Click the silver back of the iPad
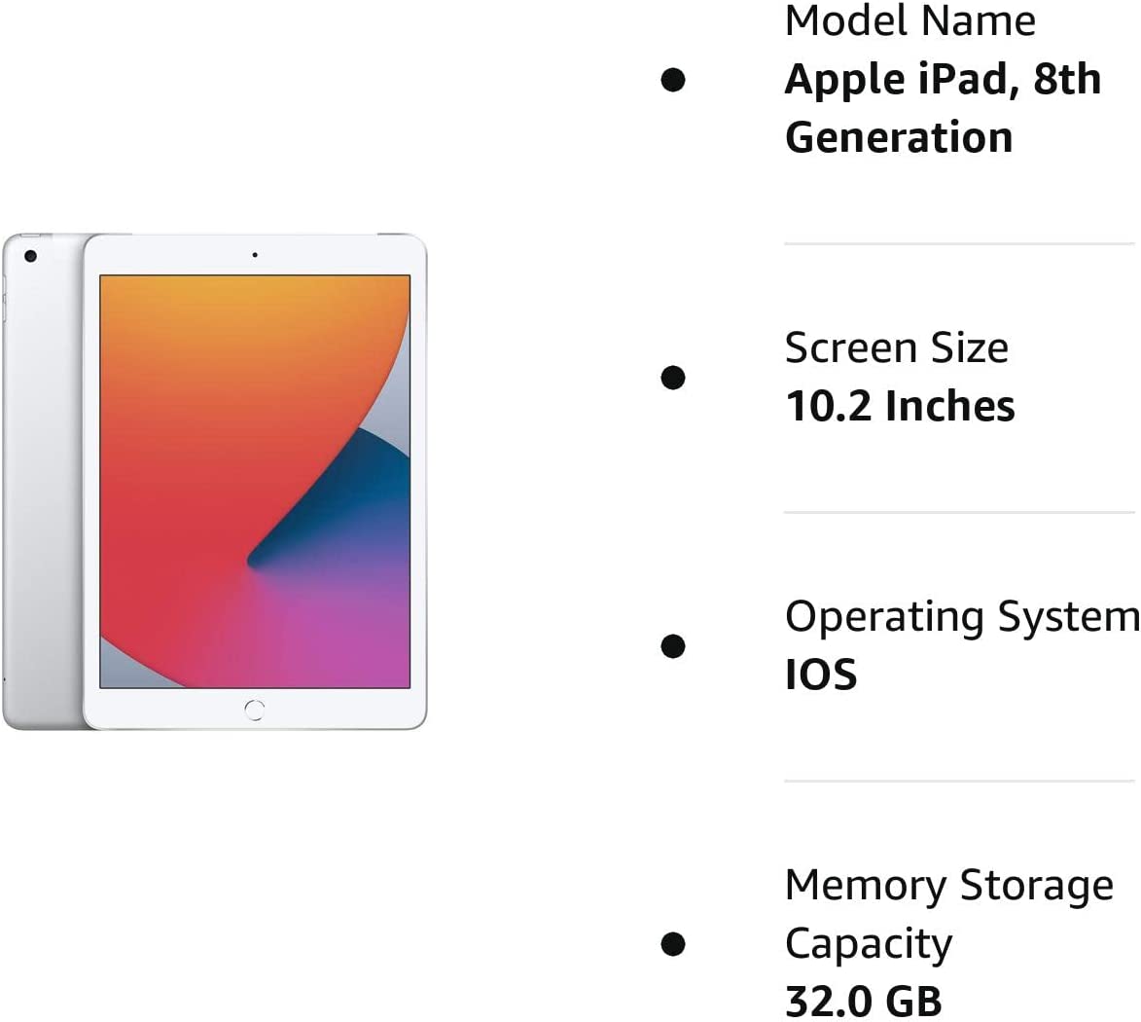The height and width of the screenshot is (1022, 1141). coord(44,487)
